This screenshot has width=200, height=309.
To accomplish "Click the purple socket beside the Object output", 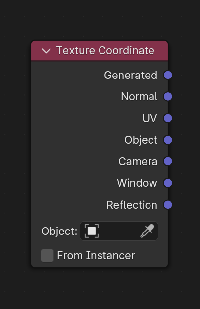I will [x=168, y=140].
